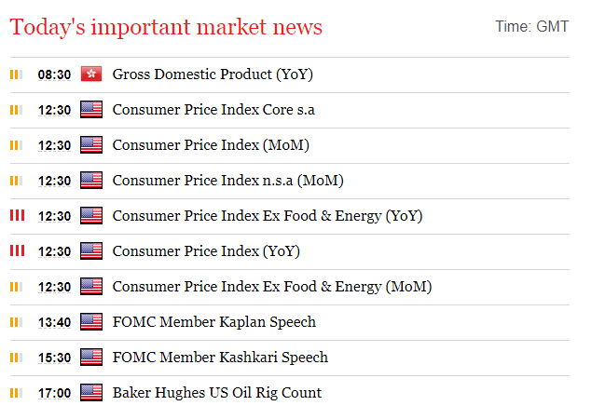The width and height of the screenshot is (605, 419).
Task: Click orange importance bars for Gross Domestic Product
Action: click(x=16, y=74)
